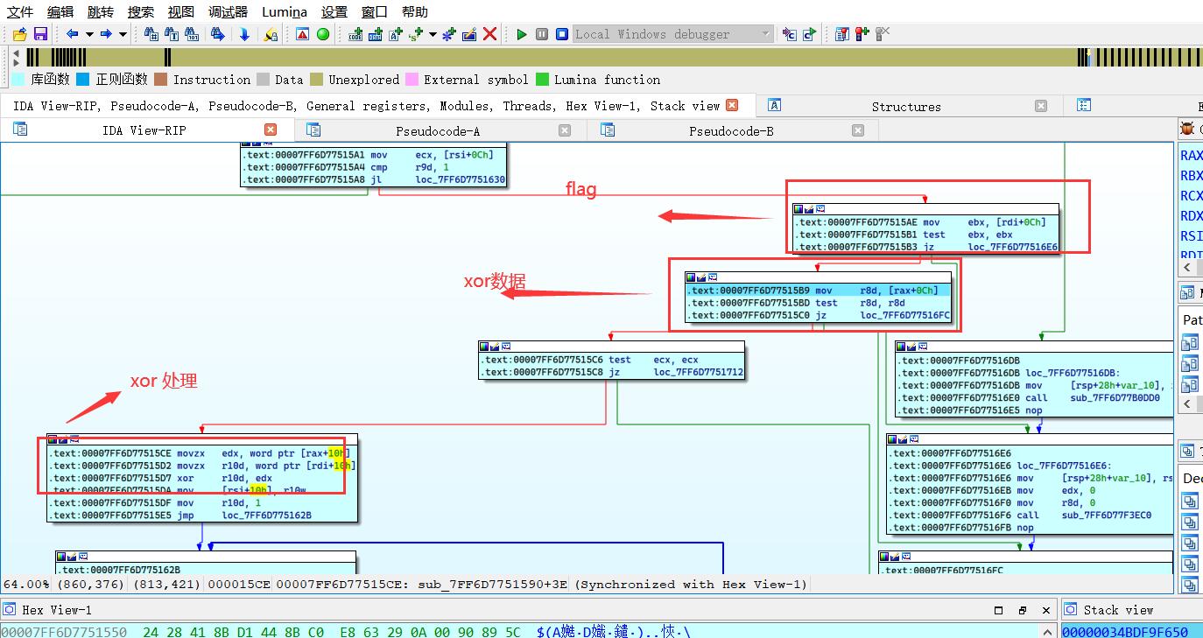Open the 搜索 menu

coord(140,11)
